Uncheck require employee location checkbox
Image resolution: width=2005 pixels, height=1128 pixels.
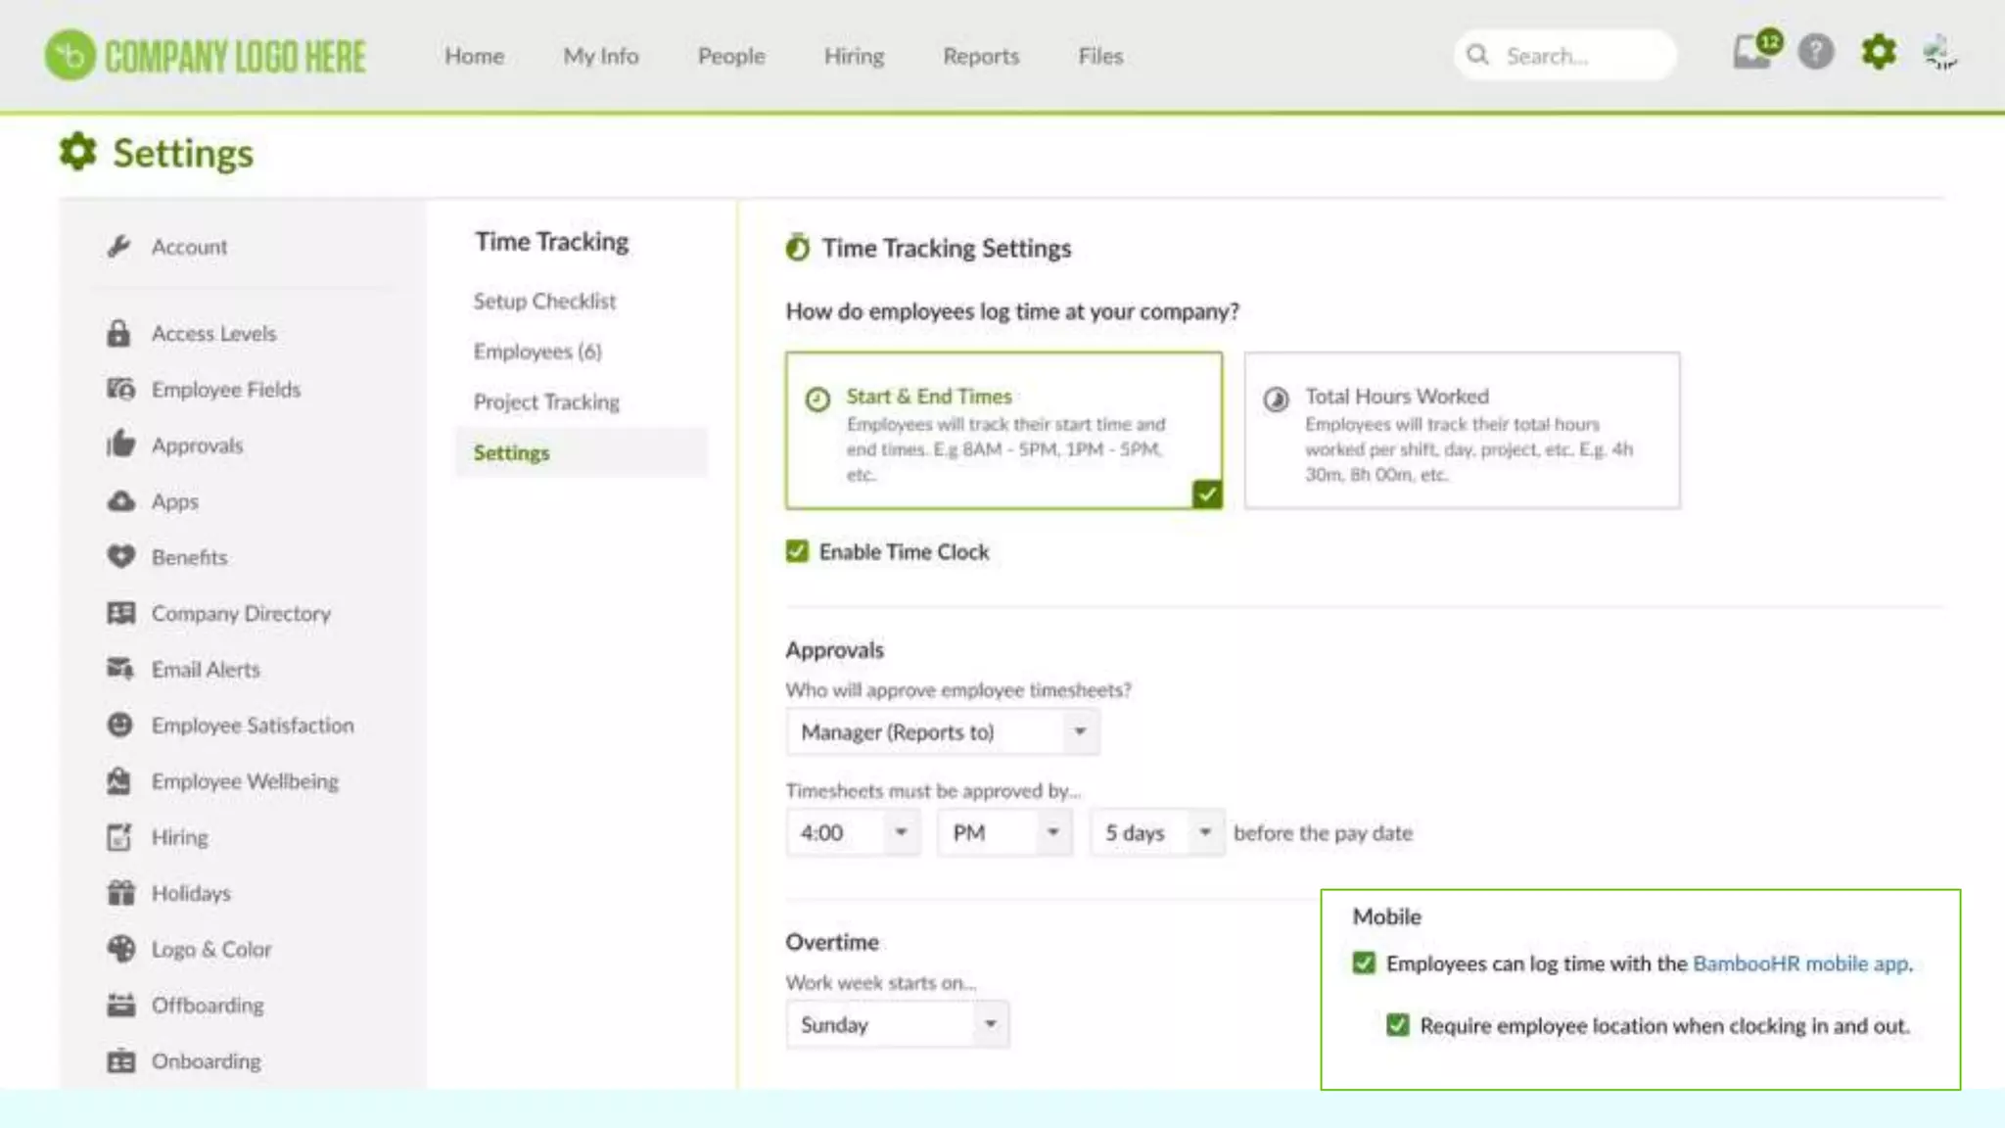pyautogui.click(x=1398, y=1025)
